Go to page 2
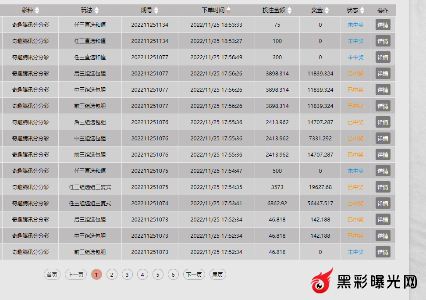The height and width of the screenshot is (300, 426). [x=112, y=275]
